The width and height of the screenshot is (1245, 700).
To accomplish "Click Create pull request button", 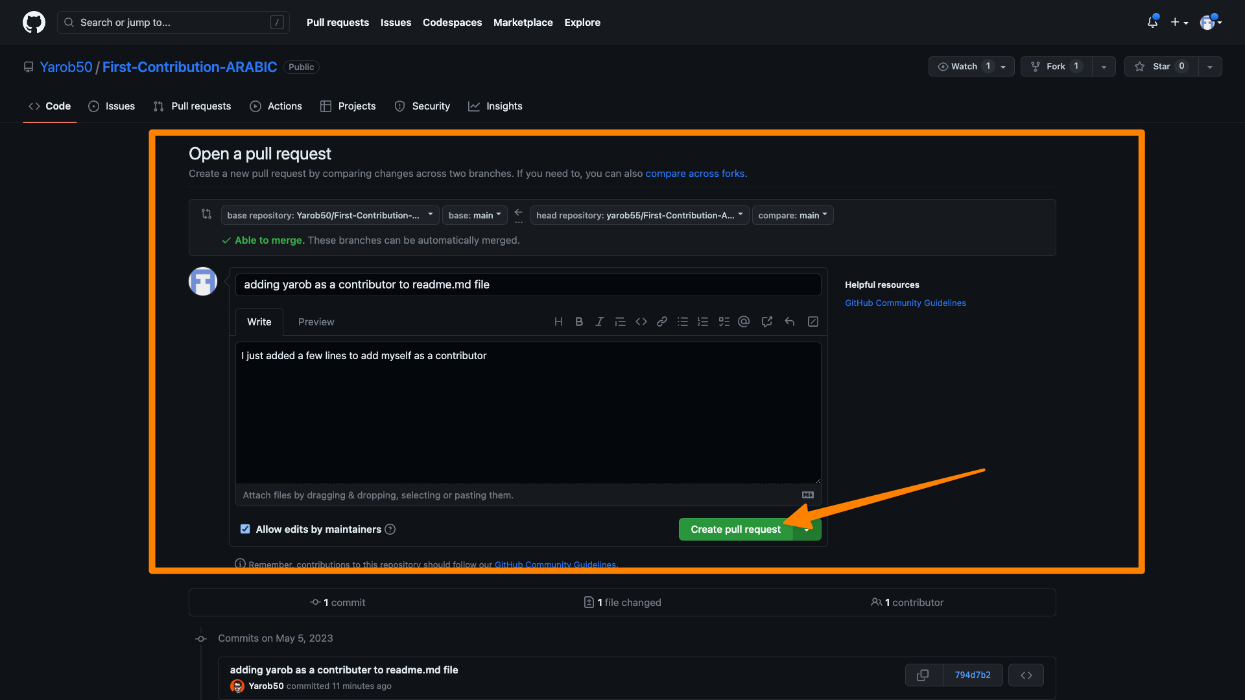I will 735,529.
